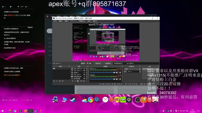Image resolution: width=202 pixels, height=113 pixels.
Task: Adjust the Desktop Audio volume slider
Action: (x=103, y=79)
